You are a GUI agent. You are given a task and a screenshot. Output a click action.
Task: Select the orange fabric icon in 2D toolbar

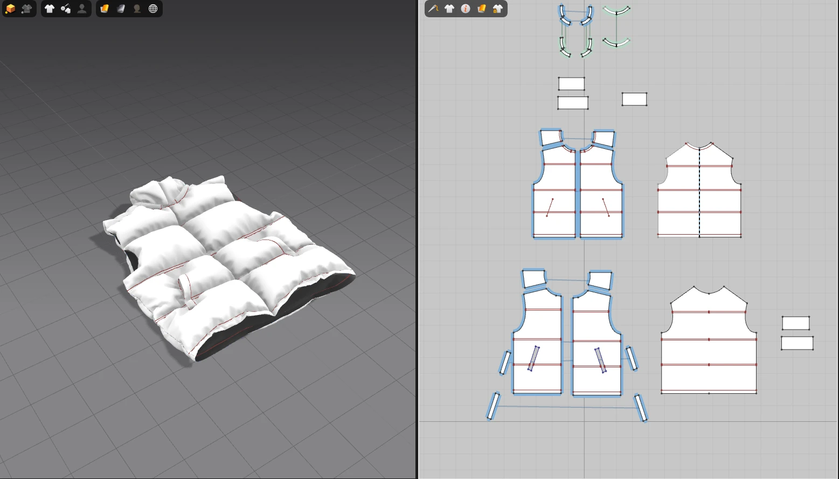click(x=482, y=9)
